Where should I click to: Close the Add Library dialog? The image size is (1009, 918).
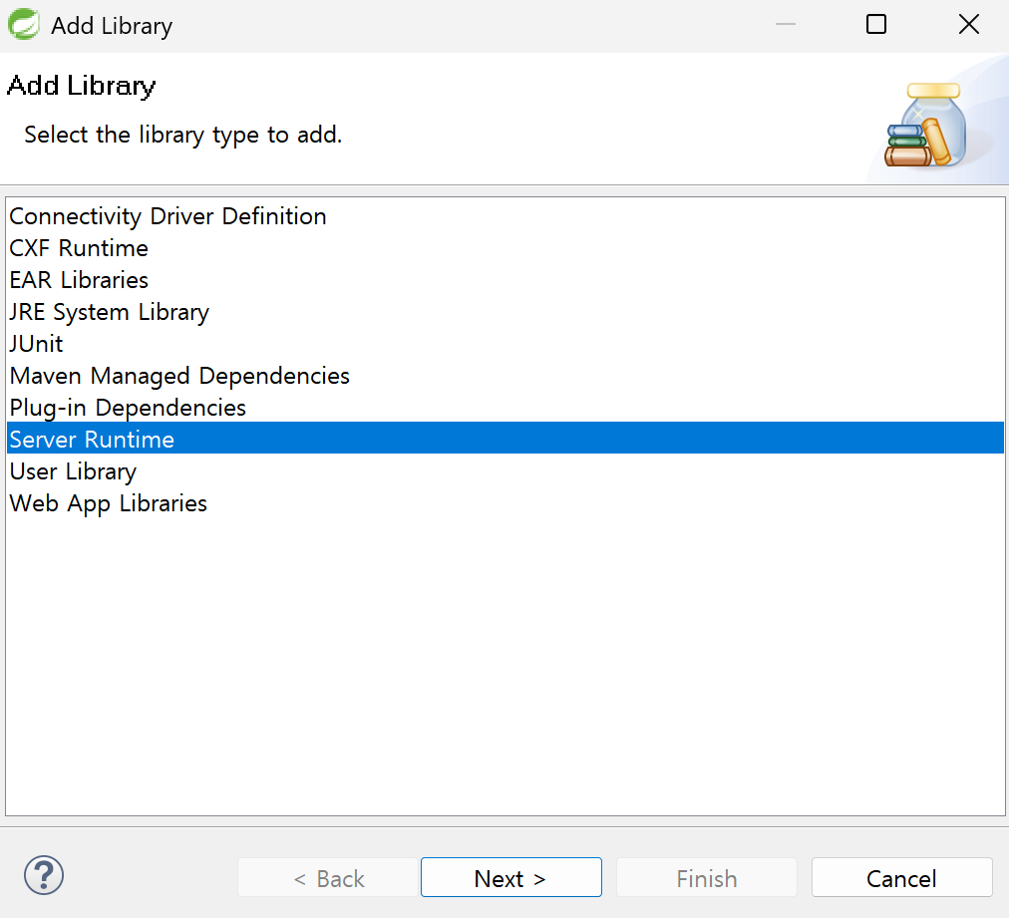[968, 25]
